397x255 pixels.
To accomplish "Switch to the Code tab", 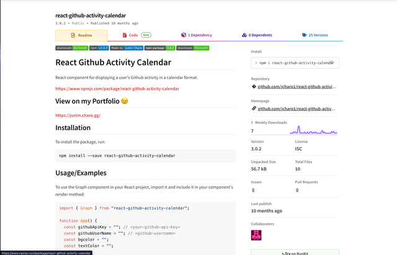I will pyautogui.click(x=136, y=35).
